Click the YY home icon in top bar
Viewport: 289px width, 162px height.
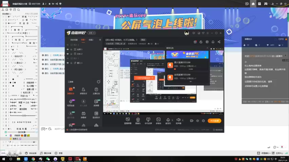coord(253,4)
